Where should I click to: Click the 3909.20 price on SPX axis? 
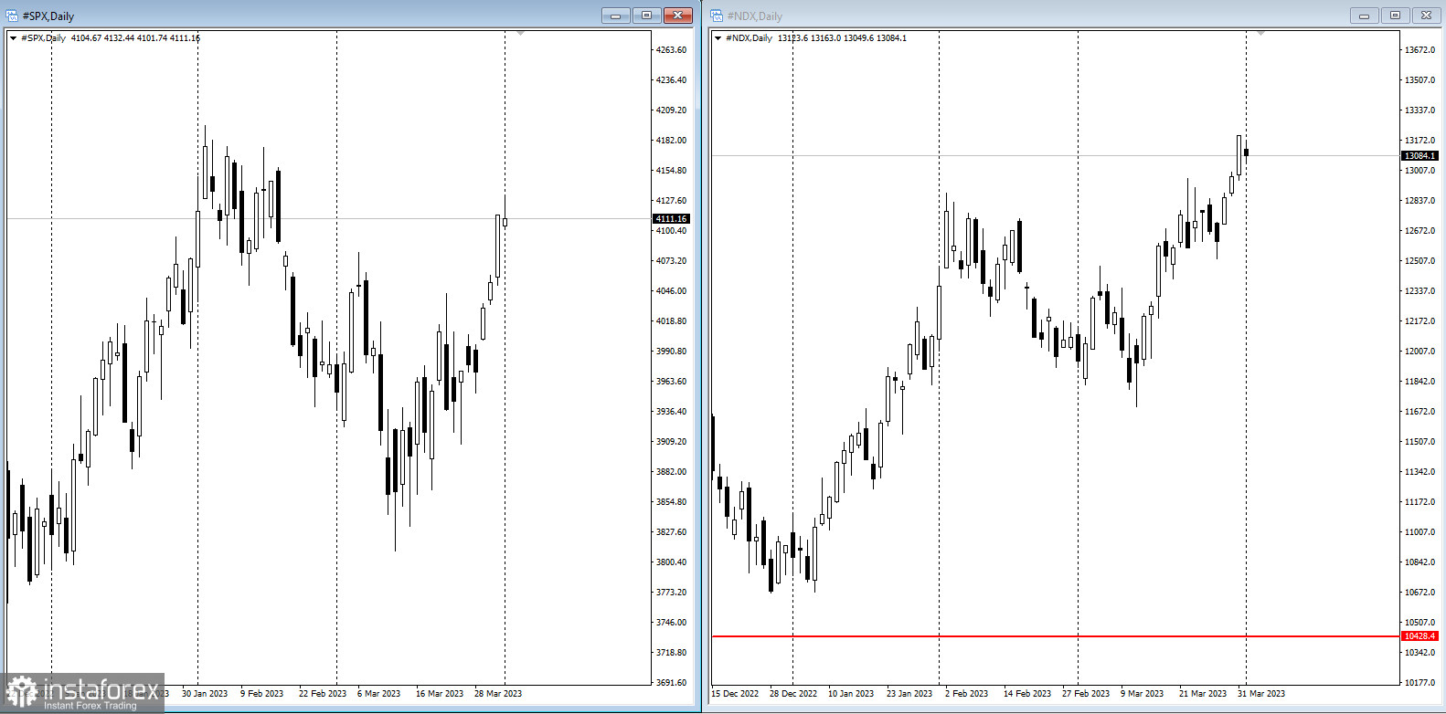coord(671,442)
